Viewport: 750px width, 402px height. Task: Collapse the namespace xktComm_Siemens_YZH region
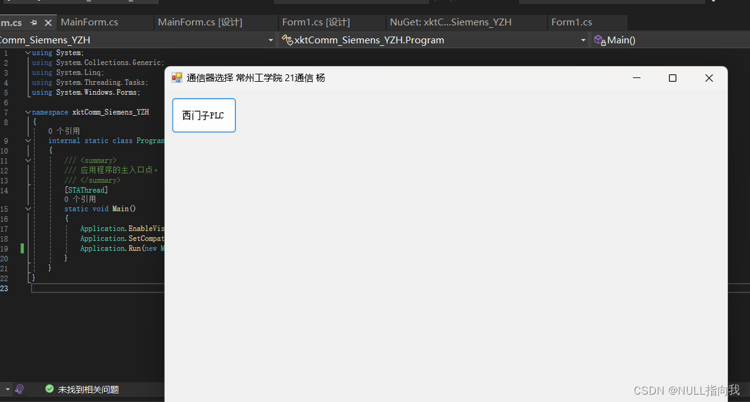28,111
